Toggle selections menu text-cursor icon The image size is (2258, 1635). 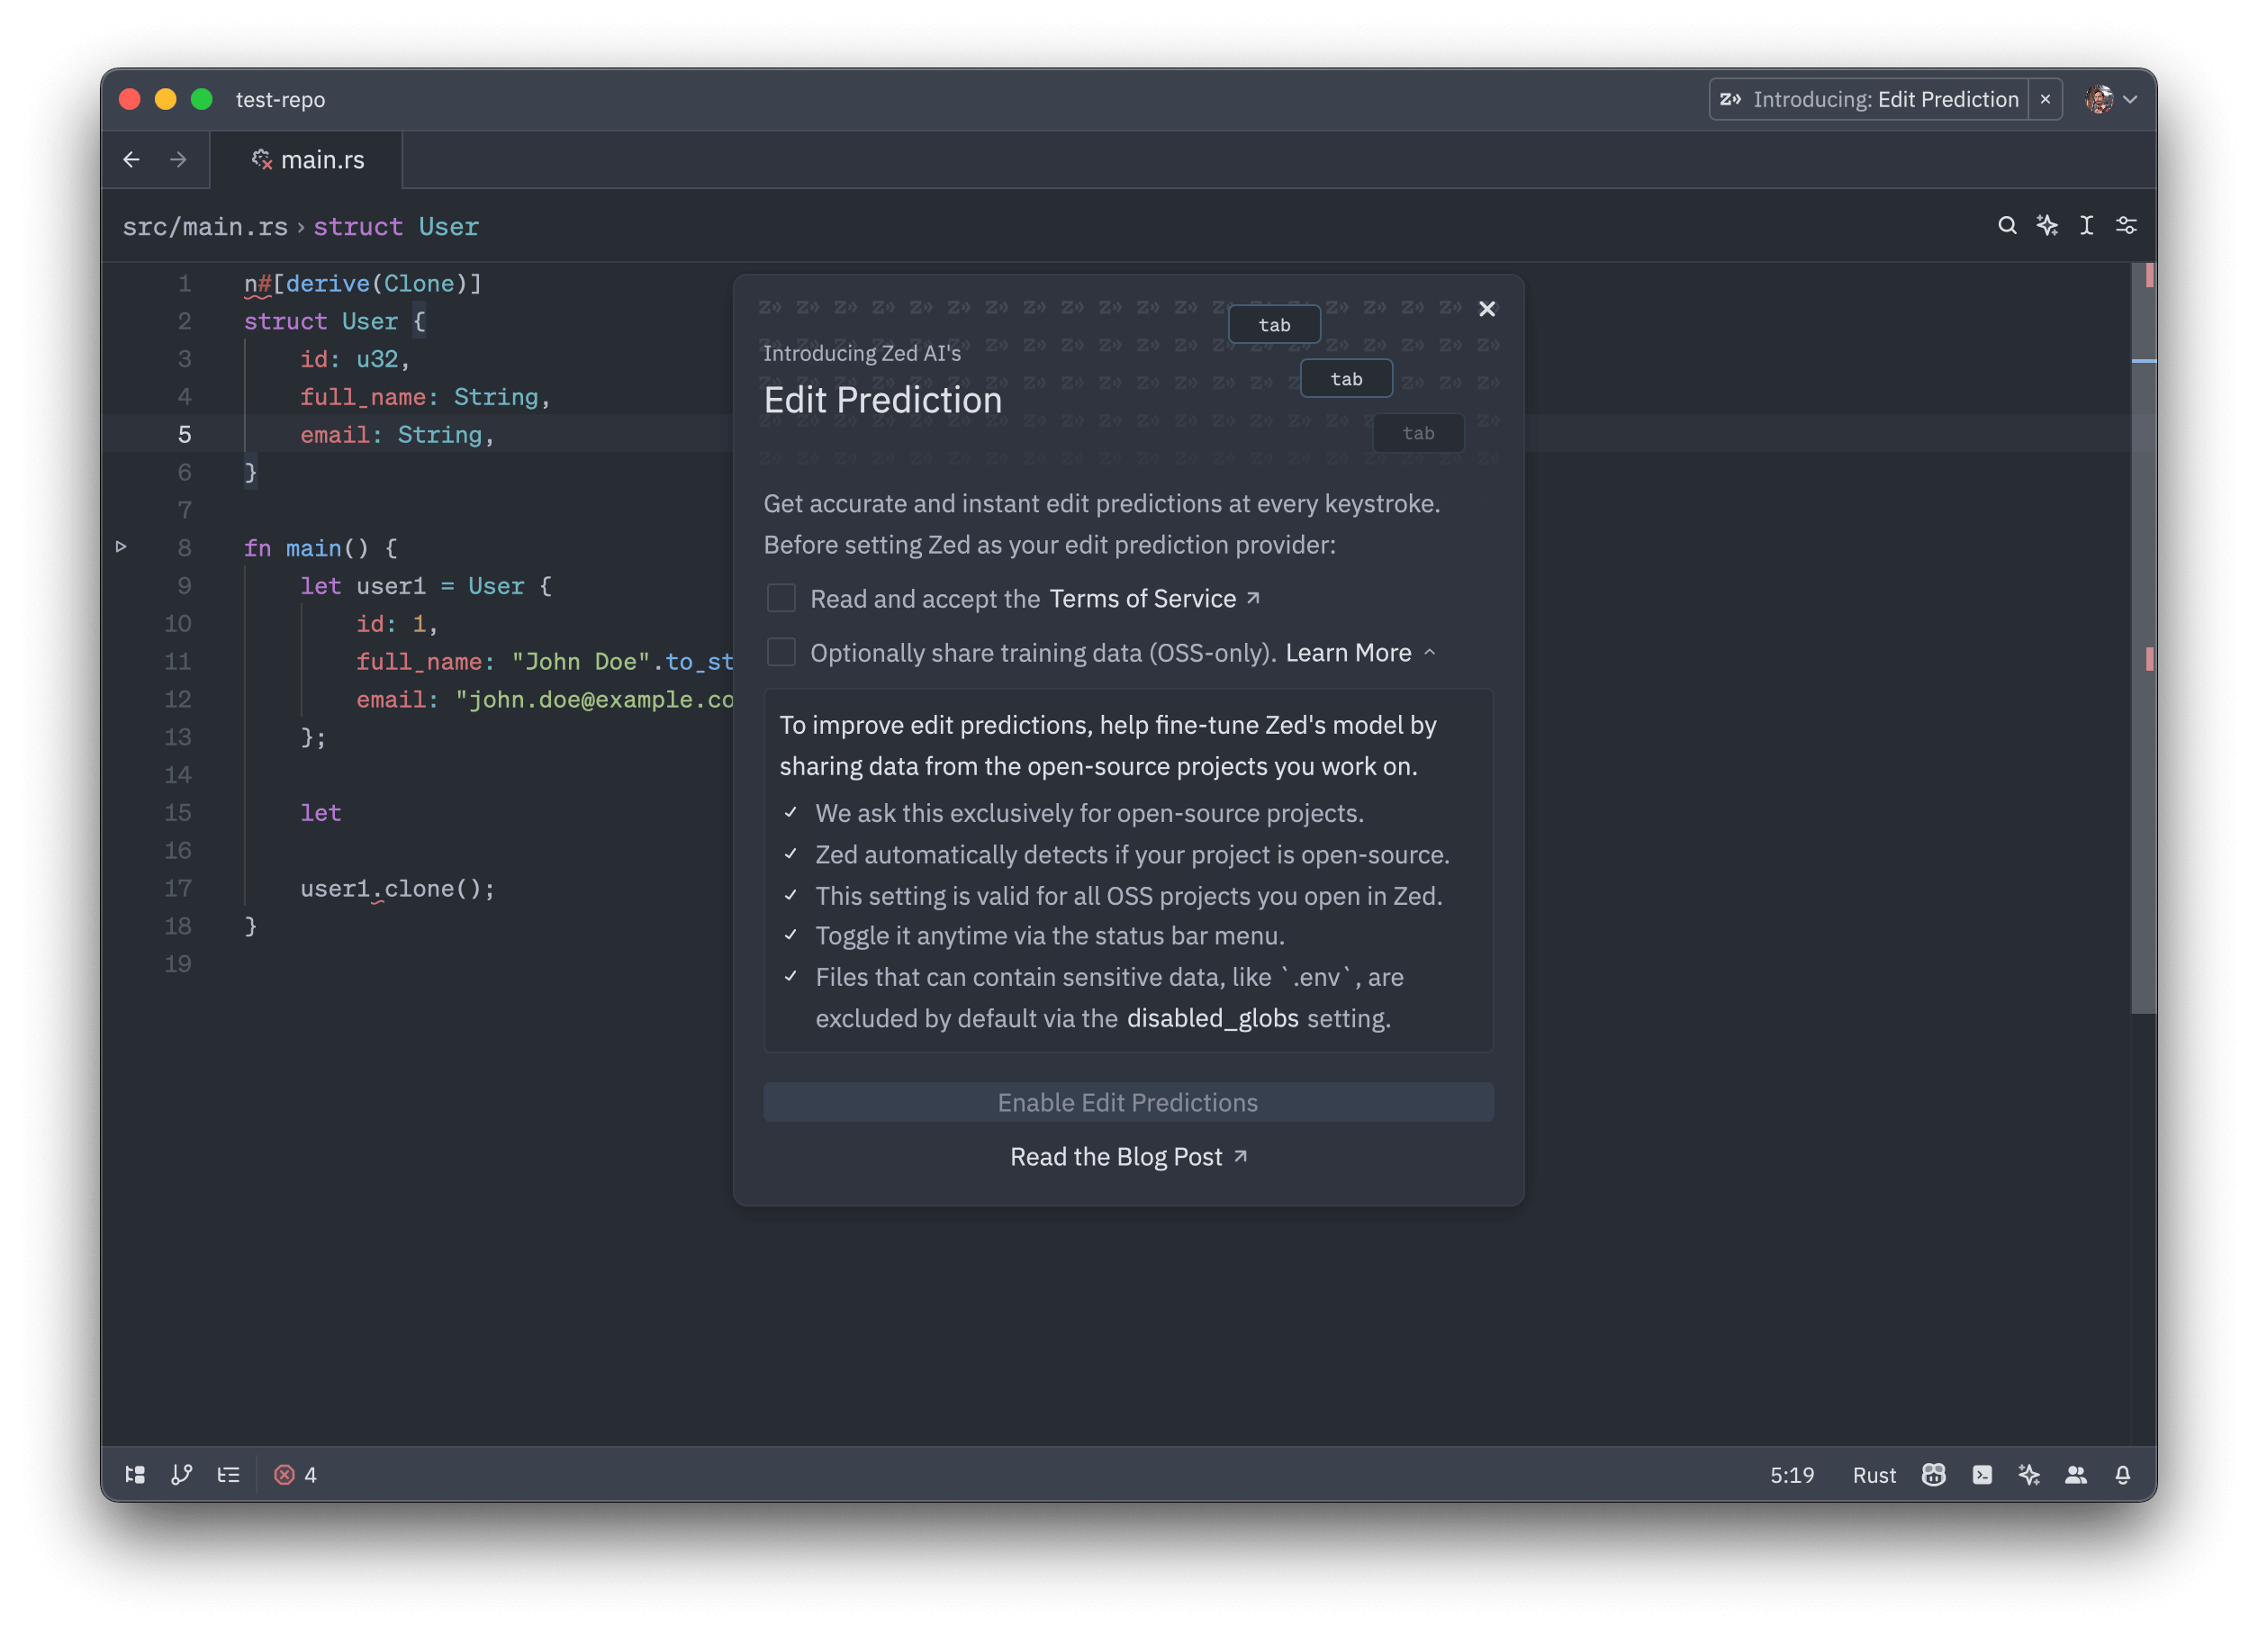pos(2087,226)
